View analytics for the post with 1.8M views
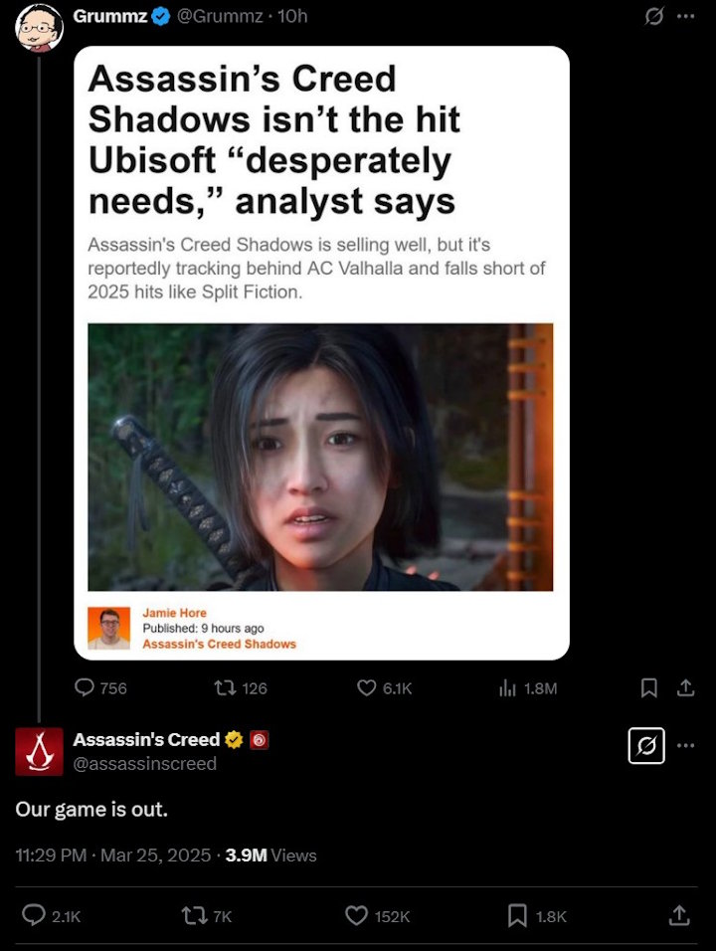The width and height of the screenshot is (716, 951). (507, 687)
